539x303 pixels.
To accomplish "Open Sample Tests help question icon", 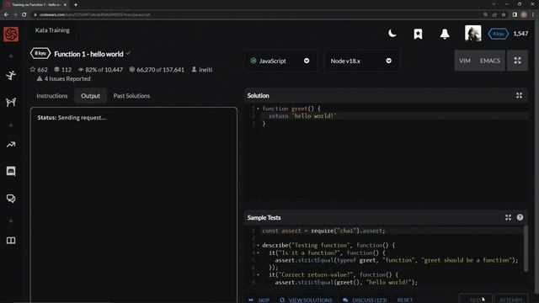I will point(520,217).
